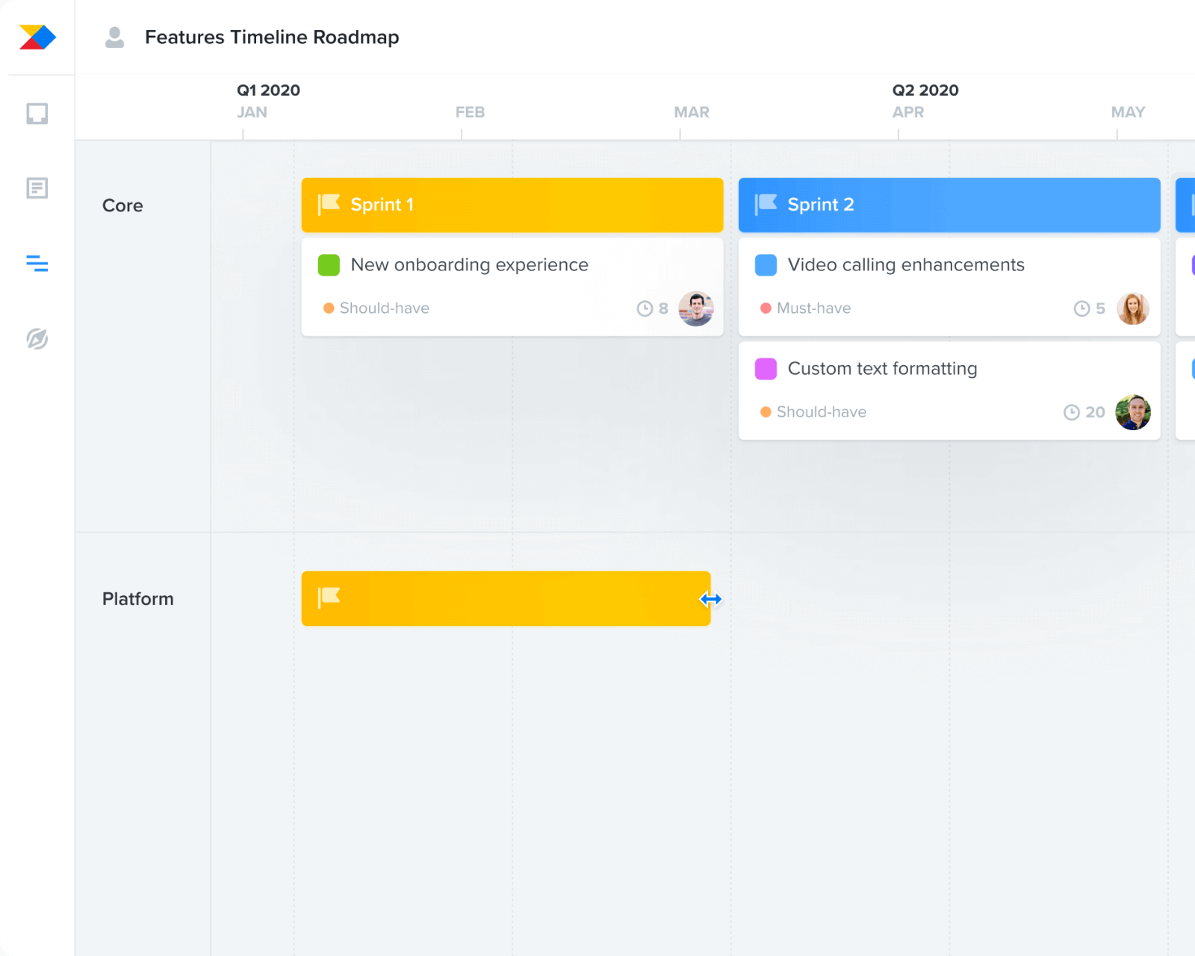The width and height of the screenshot is (1195, 956).
Task: Expand the Core swimlane row
Action: tap(122, 205)
